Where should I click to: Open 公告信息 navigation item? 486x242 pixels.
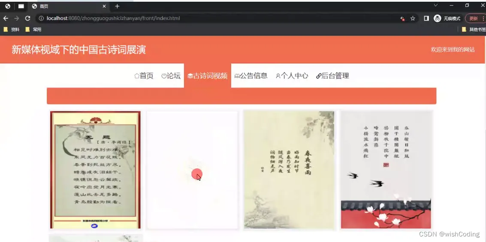pyautogui.click(x=251, y=76)
